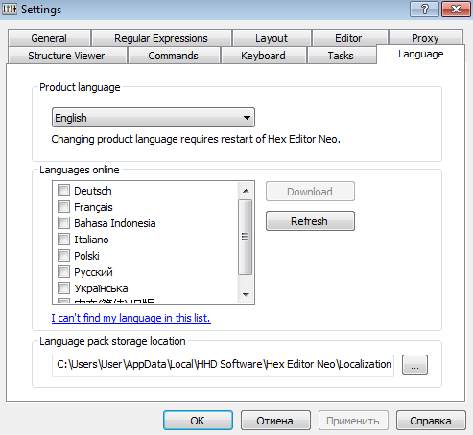The height and width of the screenshot is (435, 473).
Task: Open the Product language dropdown
Action: [154, 118]
